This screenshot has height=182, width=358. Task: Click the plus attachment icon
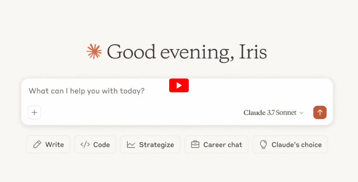pos(34,112)
